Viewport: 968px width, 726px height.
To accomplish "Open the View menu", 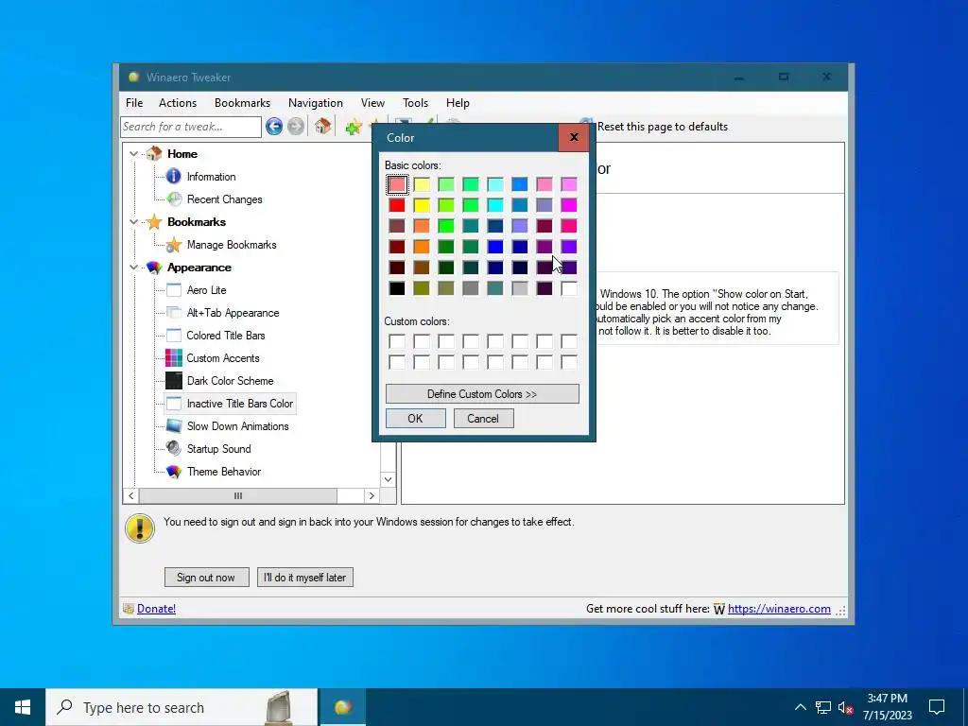I will [x=372, y=103].
